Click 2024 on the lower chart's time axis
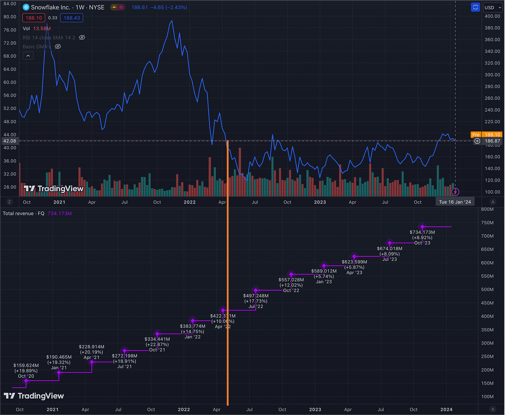This screenshot has height=415, width=505. pos(446,409)
